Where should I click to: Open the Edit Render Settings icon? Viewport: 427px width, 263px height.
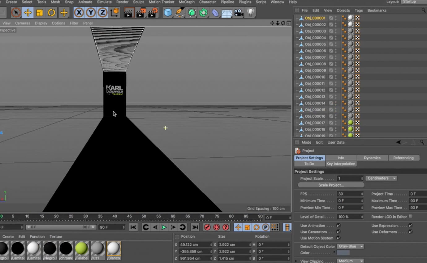coord(153,13)
